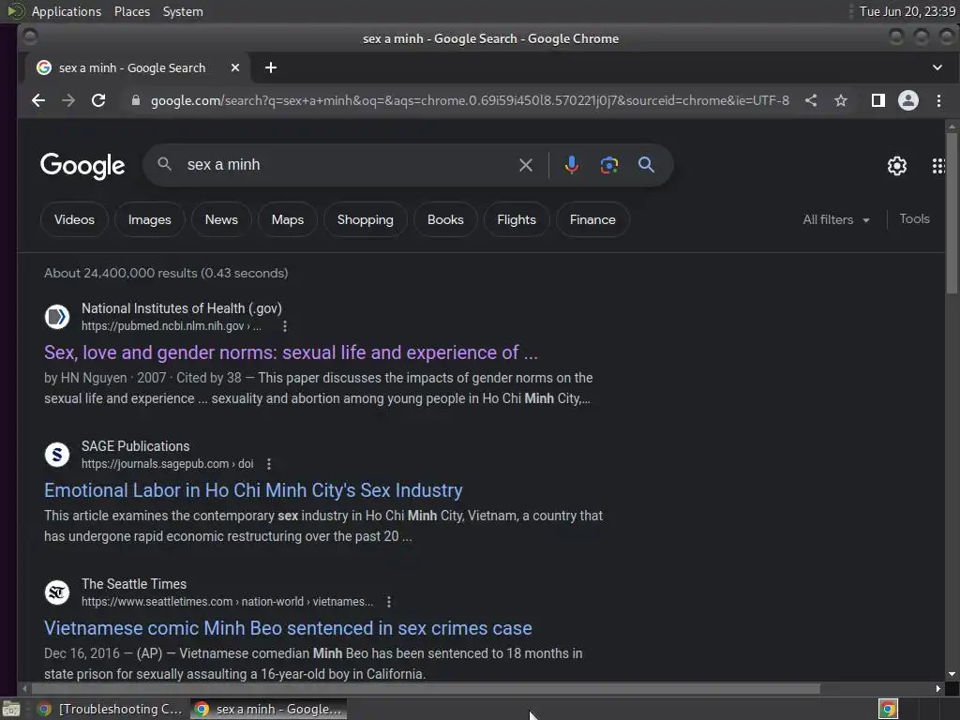This screenshot has height=720, width=960.
Task: Open the Chrome side panel
Action: tap(877, 100)
